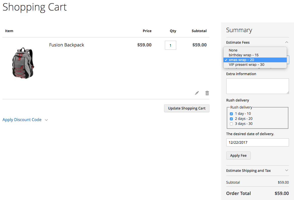Viewport: 294px width, 200px height.
Task: Click the Fusion Backpack product image
Action: pos(23,63)
